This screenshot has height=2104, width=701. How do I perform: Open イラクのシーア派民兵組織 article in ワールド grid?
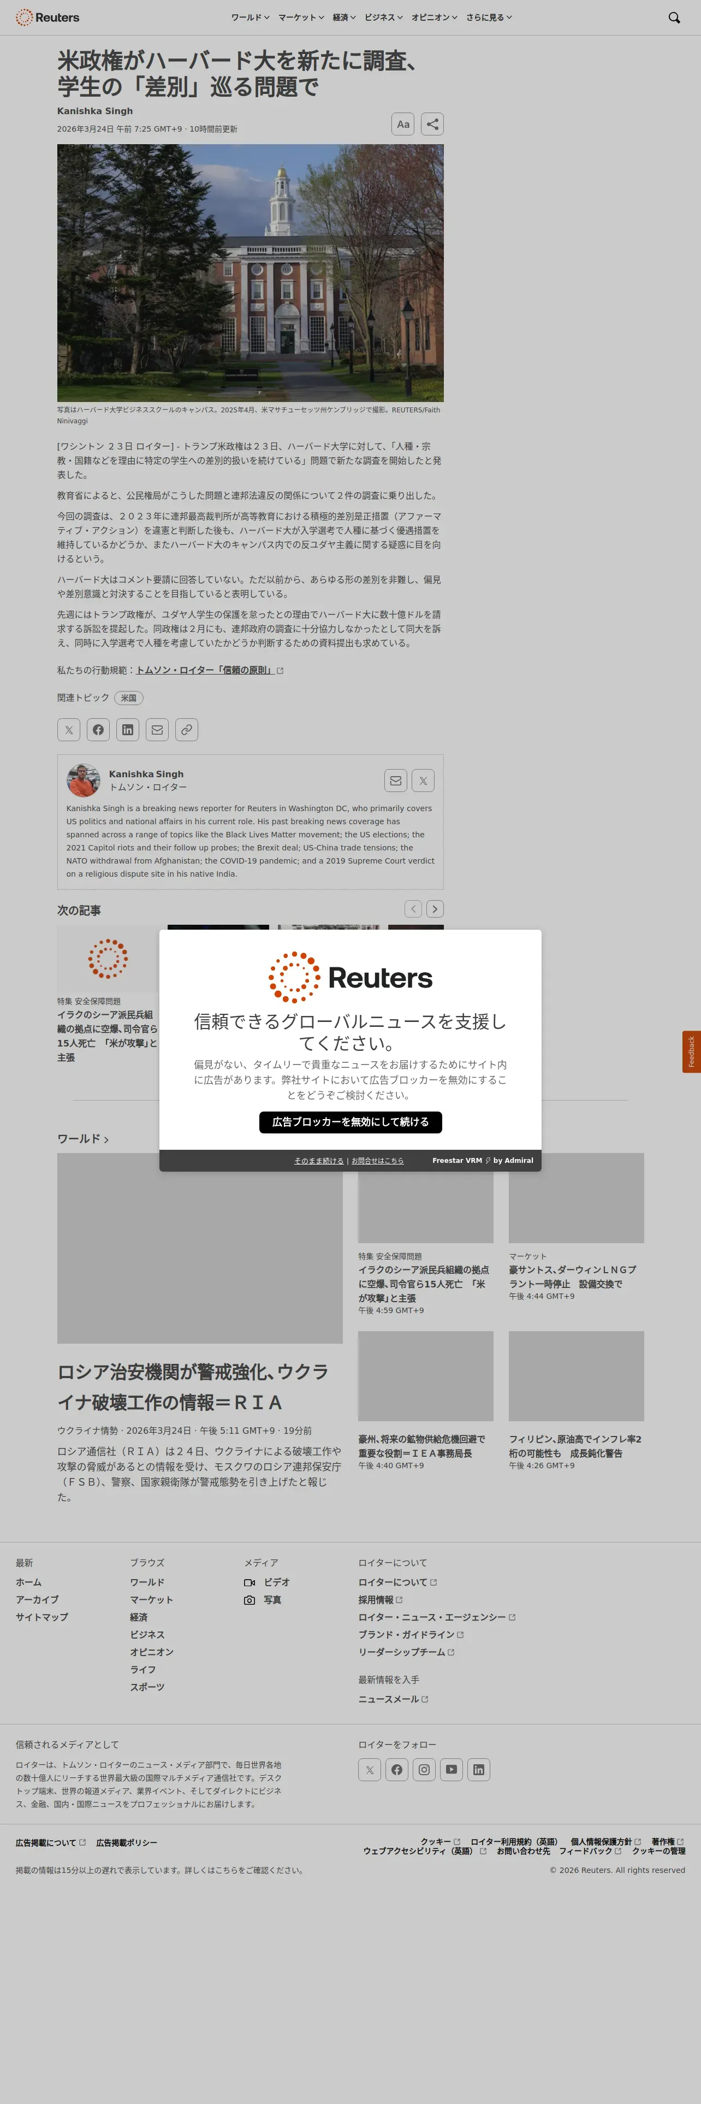pos(424,1283)
